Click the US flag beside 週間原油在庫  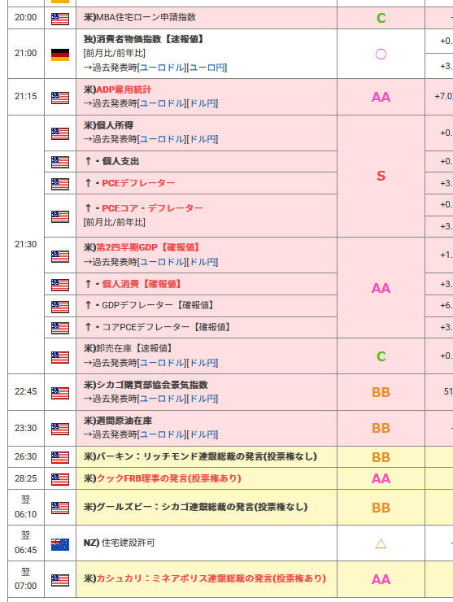(60, 429)
